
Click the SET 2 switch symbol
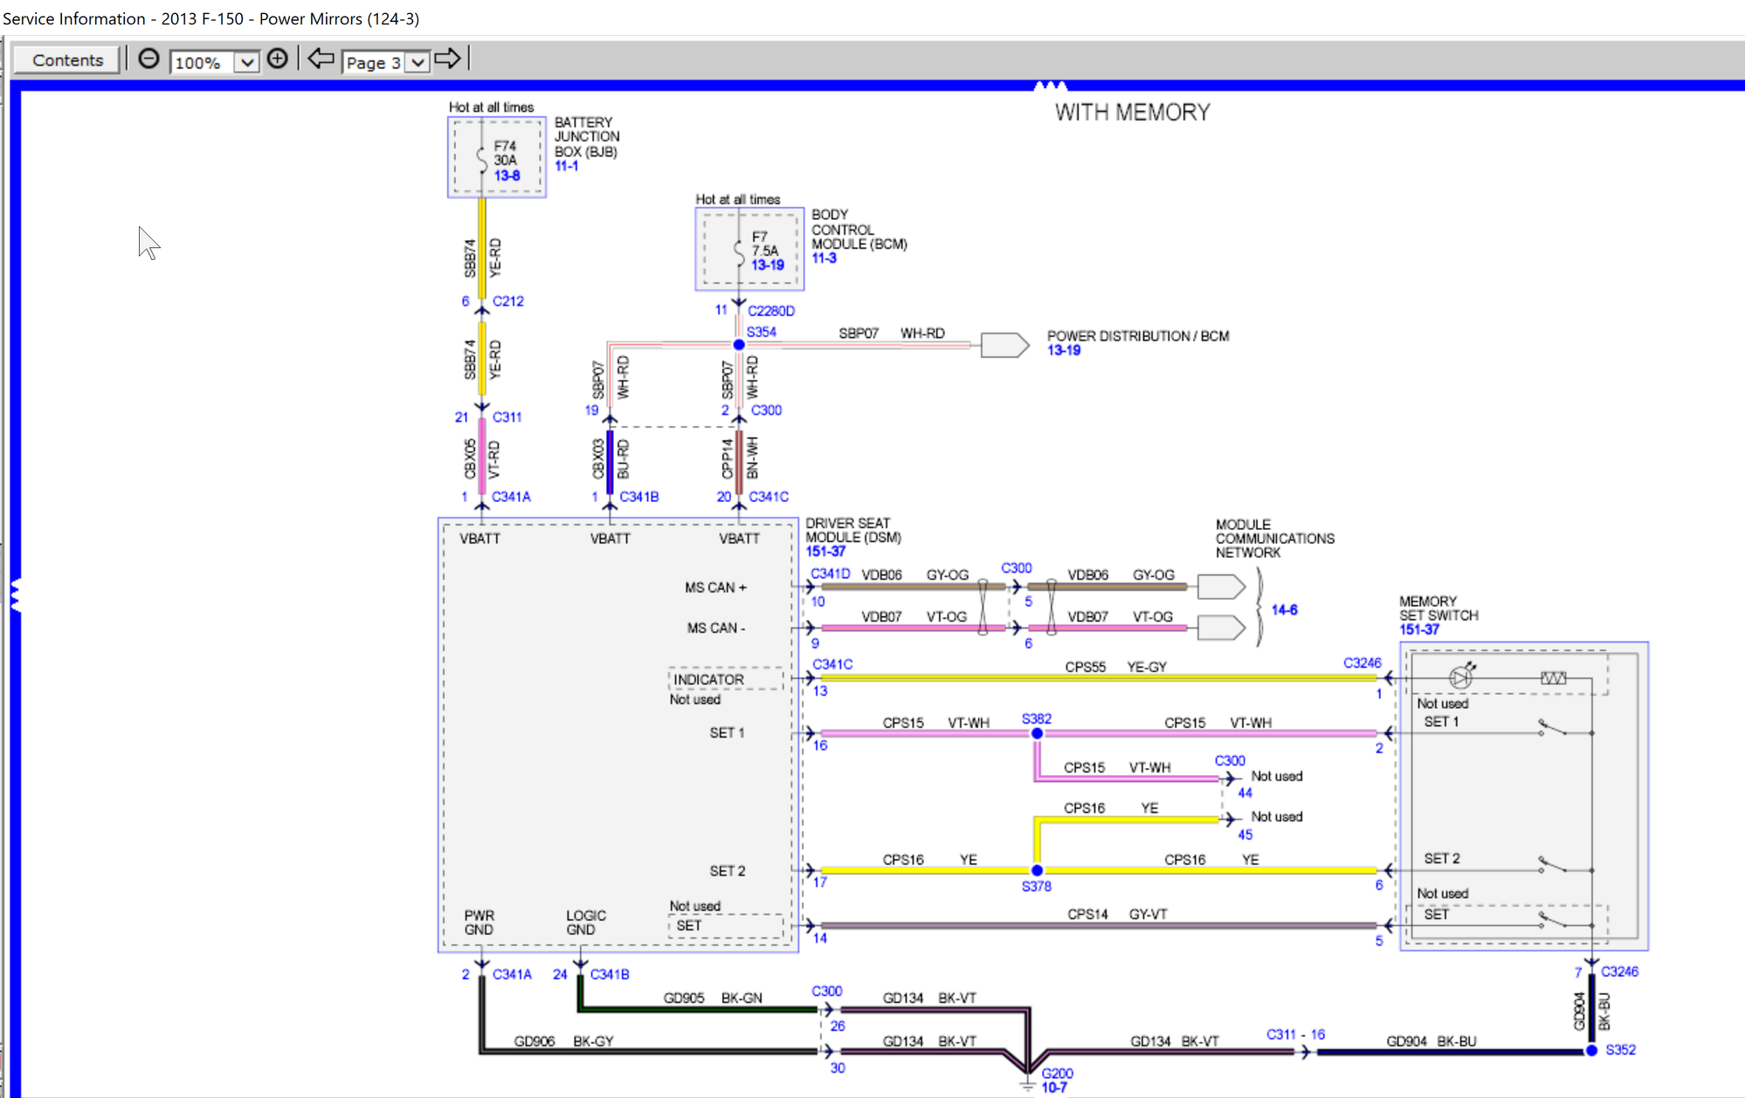coord(1552,865)
